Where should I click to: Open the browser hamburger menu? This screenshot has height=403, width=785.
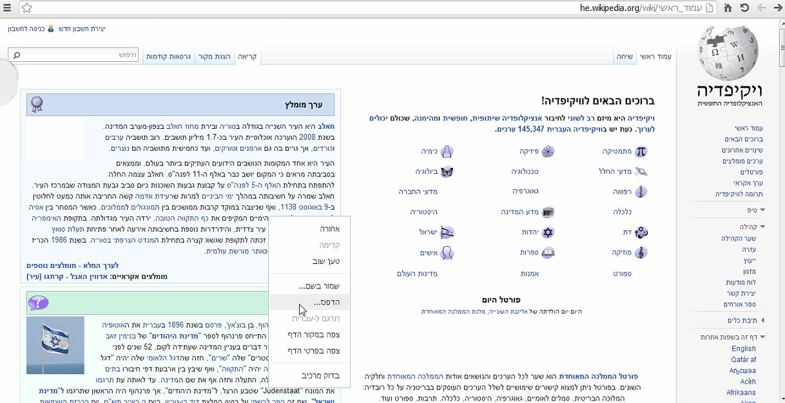click(6, 8)
